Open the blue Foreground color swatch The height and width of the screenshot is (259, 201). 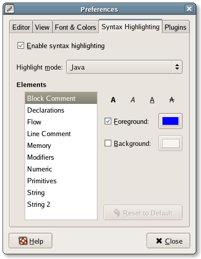pos(170,121)
